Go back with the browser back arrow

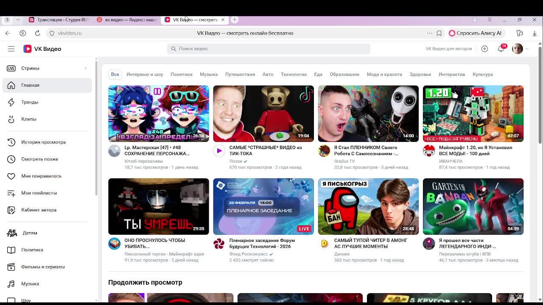[x=8, y=33]
